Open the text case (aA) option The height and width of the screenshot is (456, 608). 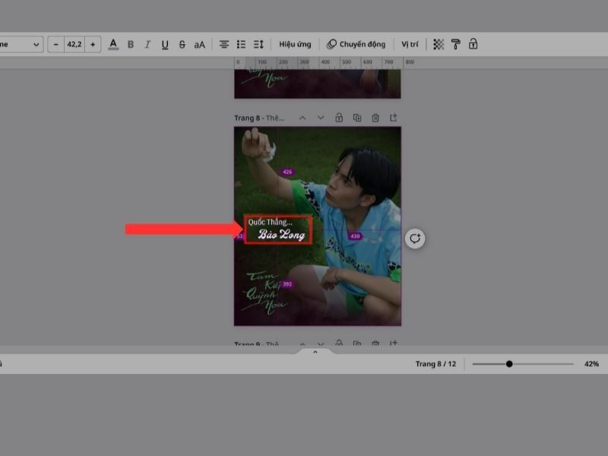(x=198, y=44)
